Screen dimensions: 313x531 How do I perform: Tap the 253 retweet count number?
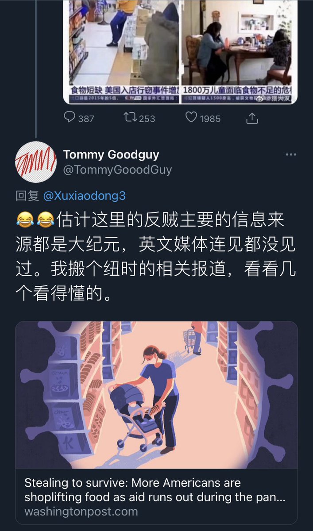pyautogui.click(x=147, y=118)
